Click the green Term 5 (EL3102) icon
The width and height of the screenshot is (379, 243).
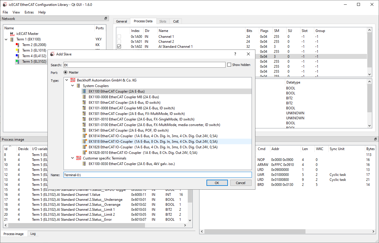17,62
